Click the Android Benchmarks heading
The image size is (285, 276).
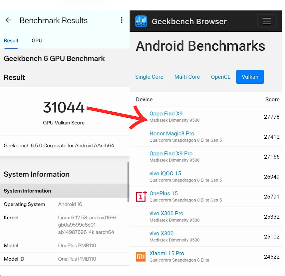pyautogui.click(x=200, y=46)
